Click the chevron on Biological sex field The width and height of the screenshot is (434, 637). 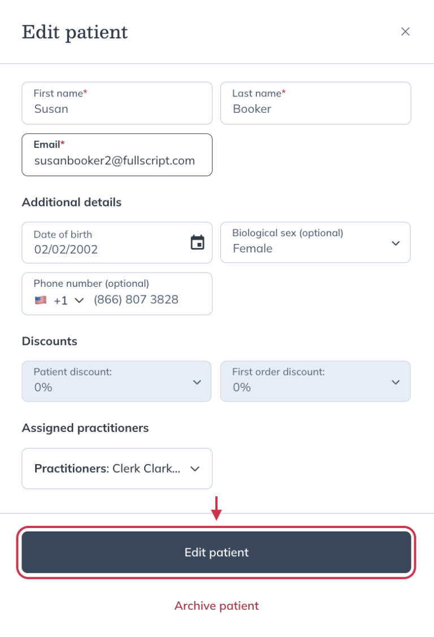tap(396, 243)
